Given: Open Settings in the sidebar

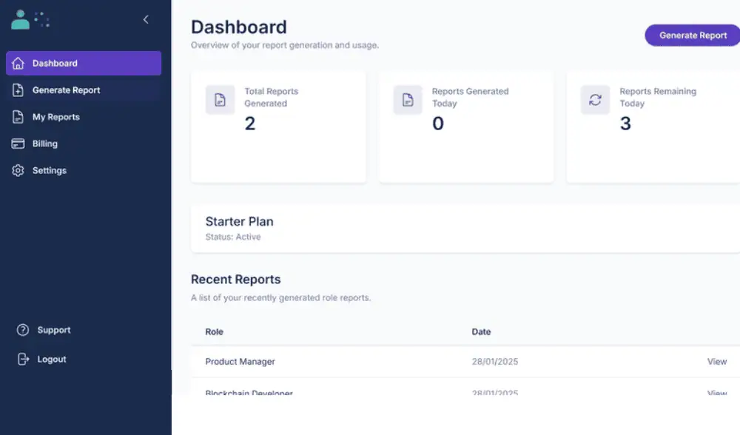Looking at the screenshot, I should (50, 170).
